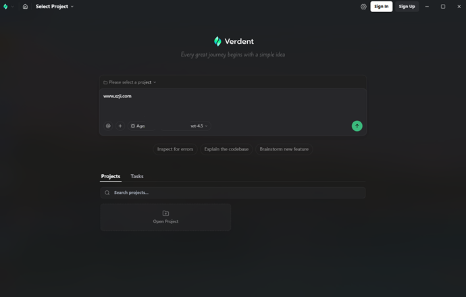Click the Verdent logo icon in title bar
This screenshot has height=297, width=466.
coord(5,7)
